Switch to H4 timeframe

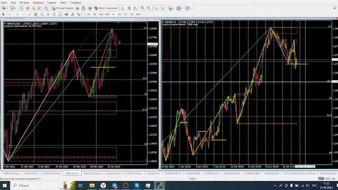(x=119, y=14)
